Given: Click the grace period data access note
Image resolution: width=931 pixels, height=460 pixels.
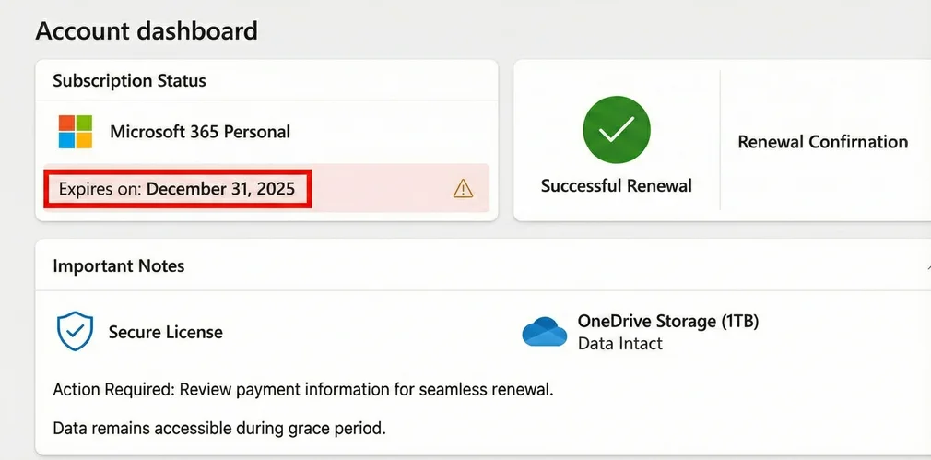Looking at the screenshot, I should tap(219, 429).
